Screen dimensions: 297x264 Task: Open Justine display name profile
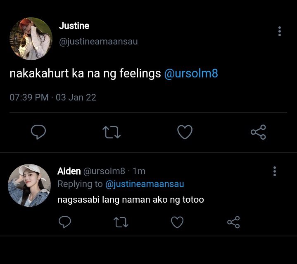click(74, 26)
